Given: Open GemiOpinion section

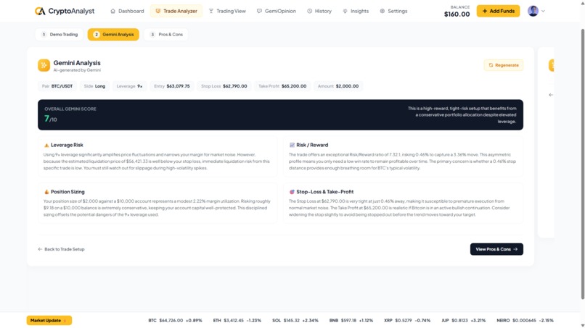Looking at the screenshot, I should [276, 11].
